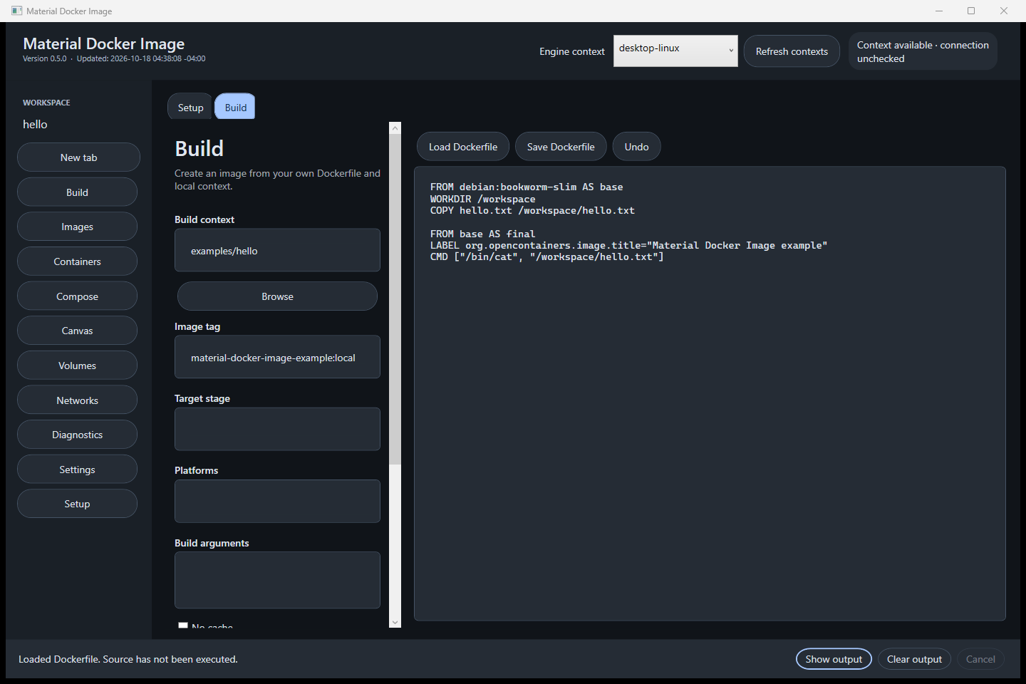This screenshot has width=1026, height=684.
Task: Click inside the Dockerfile editor text area
Action: click(x=710, y=394)
